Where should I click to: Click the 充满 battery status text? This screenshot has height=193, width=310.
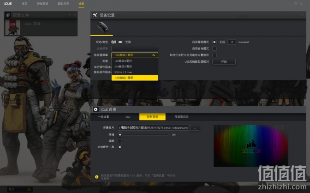click(128, 42)
